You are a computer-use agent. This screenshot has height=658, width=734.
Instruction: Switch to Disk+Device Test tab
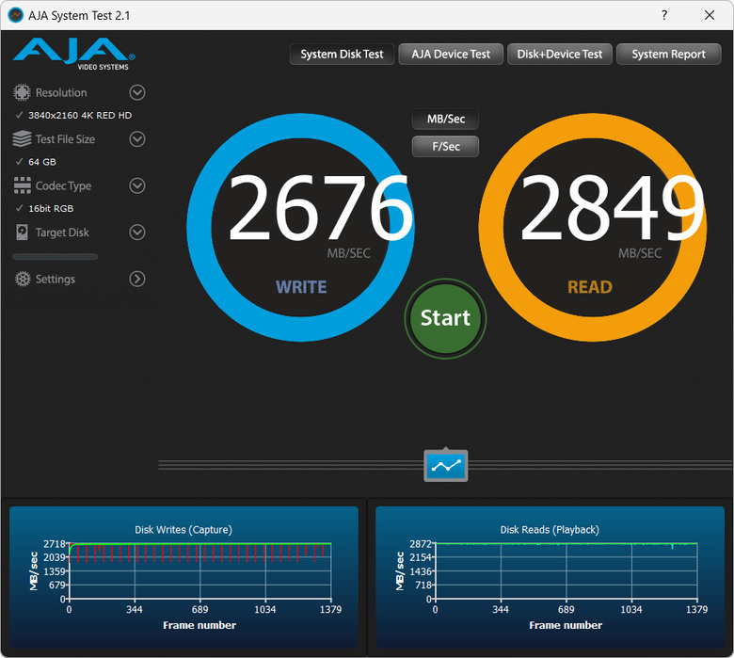click(x=559, y=55)
